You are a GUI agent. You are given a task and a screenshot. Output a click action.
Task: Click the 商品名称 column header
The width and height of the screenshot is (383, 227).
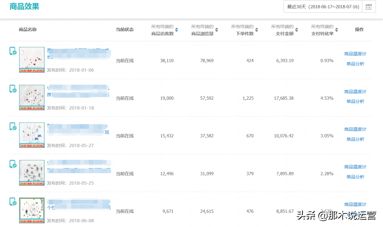coord(28,30)
